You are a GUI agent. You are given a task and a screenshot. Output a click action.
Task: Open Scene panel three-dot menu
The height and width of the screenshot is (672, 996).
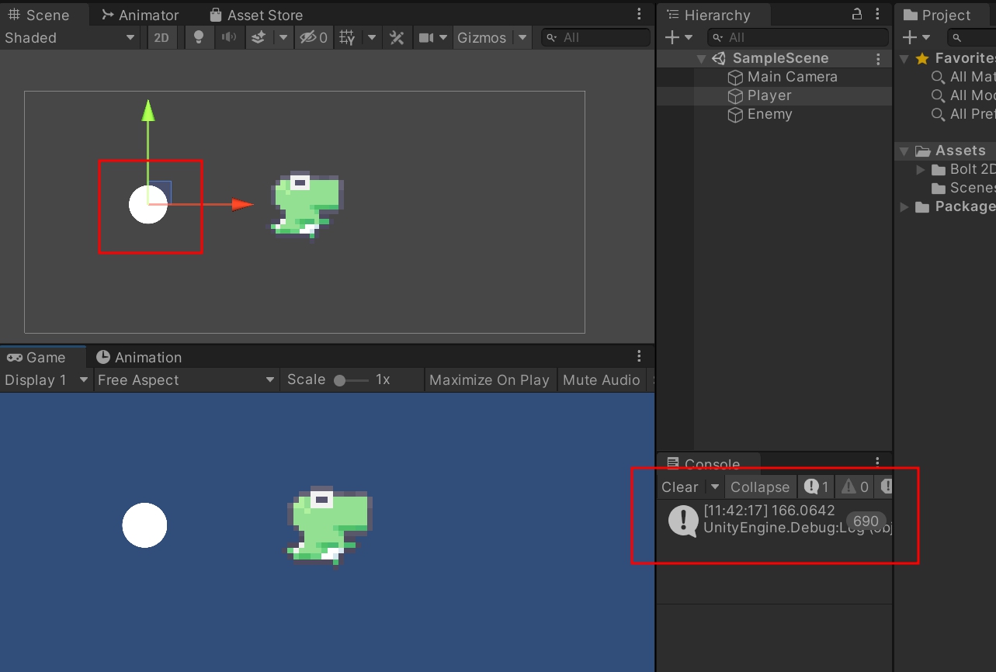click(639, 14)
